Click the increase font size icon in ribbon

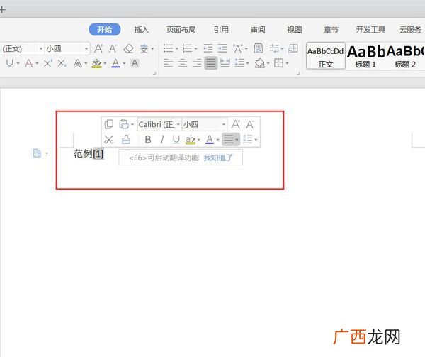click(98, 48)
